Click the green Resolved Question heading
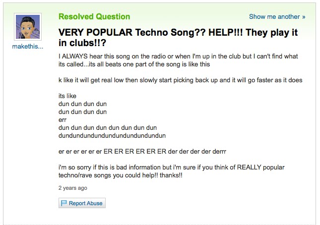This screenshot has height=225, width=320. coord(94,17)
